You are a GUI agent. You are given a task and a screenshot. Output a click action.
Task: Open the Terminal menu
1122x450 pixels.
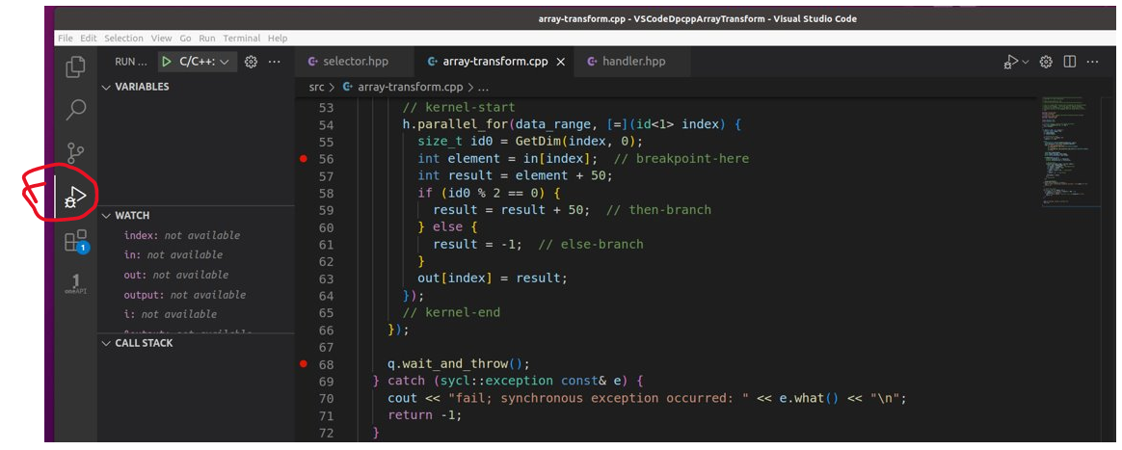(x=241, y=39)
